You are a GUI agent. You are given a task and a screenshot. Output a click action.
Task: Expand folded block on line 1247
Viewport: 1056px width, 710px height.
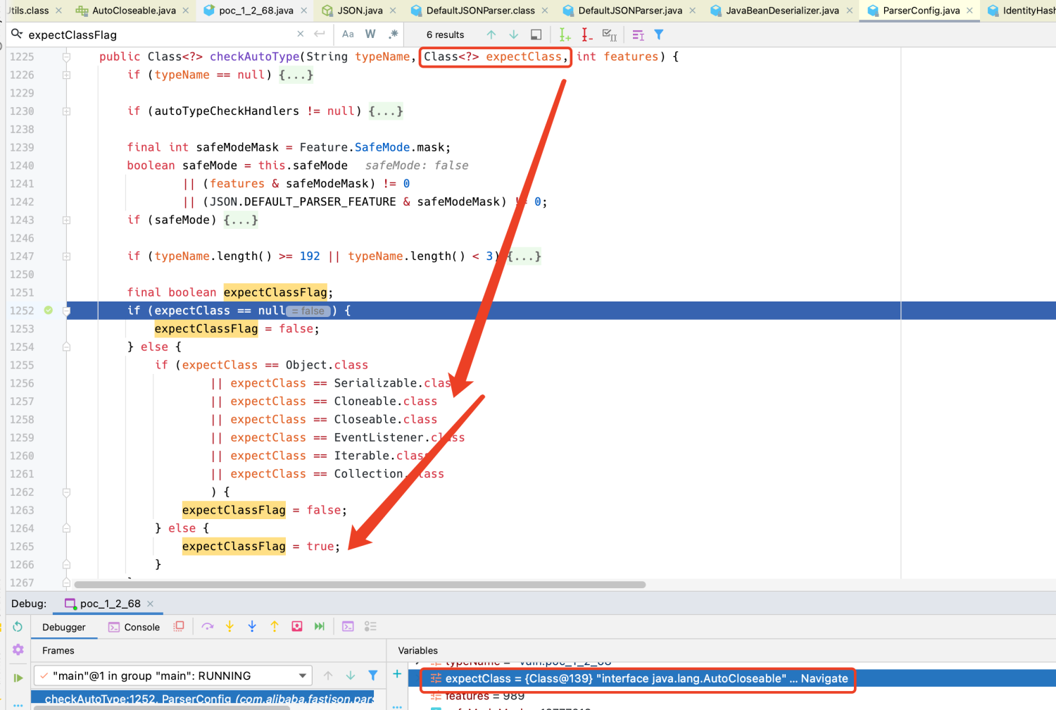tap(66, 256)
